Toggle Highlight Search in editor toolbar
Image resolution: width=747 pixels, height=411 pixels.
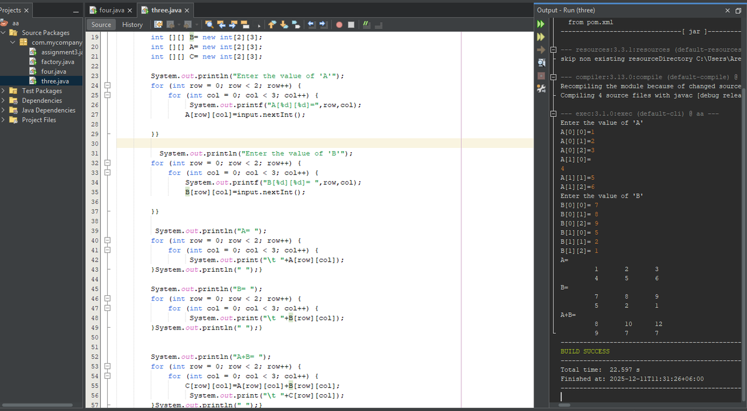(x=245, y=25)
